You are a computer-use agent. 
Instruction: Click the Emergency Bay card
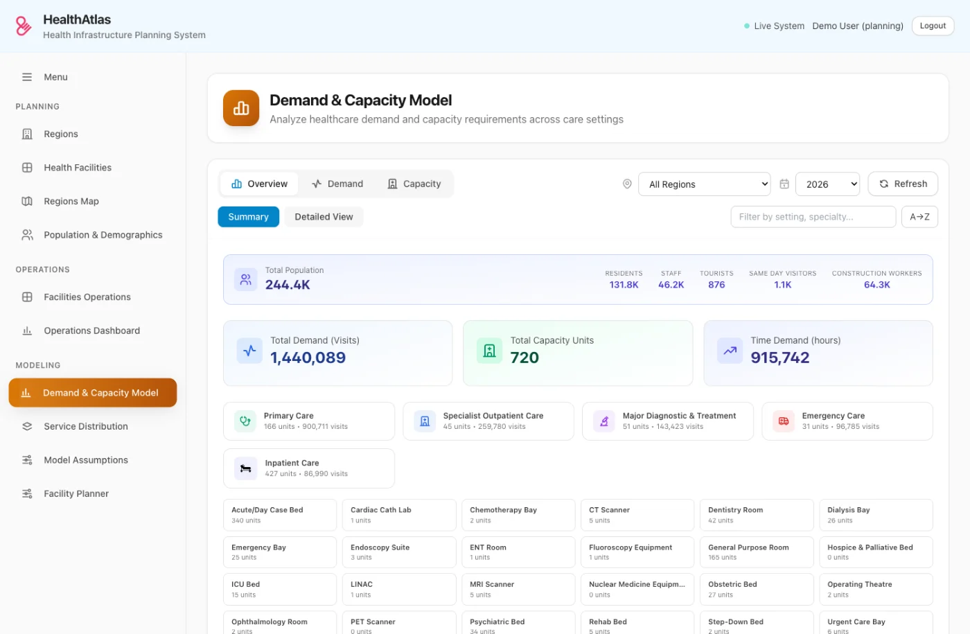coord(280,552)
